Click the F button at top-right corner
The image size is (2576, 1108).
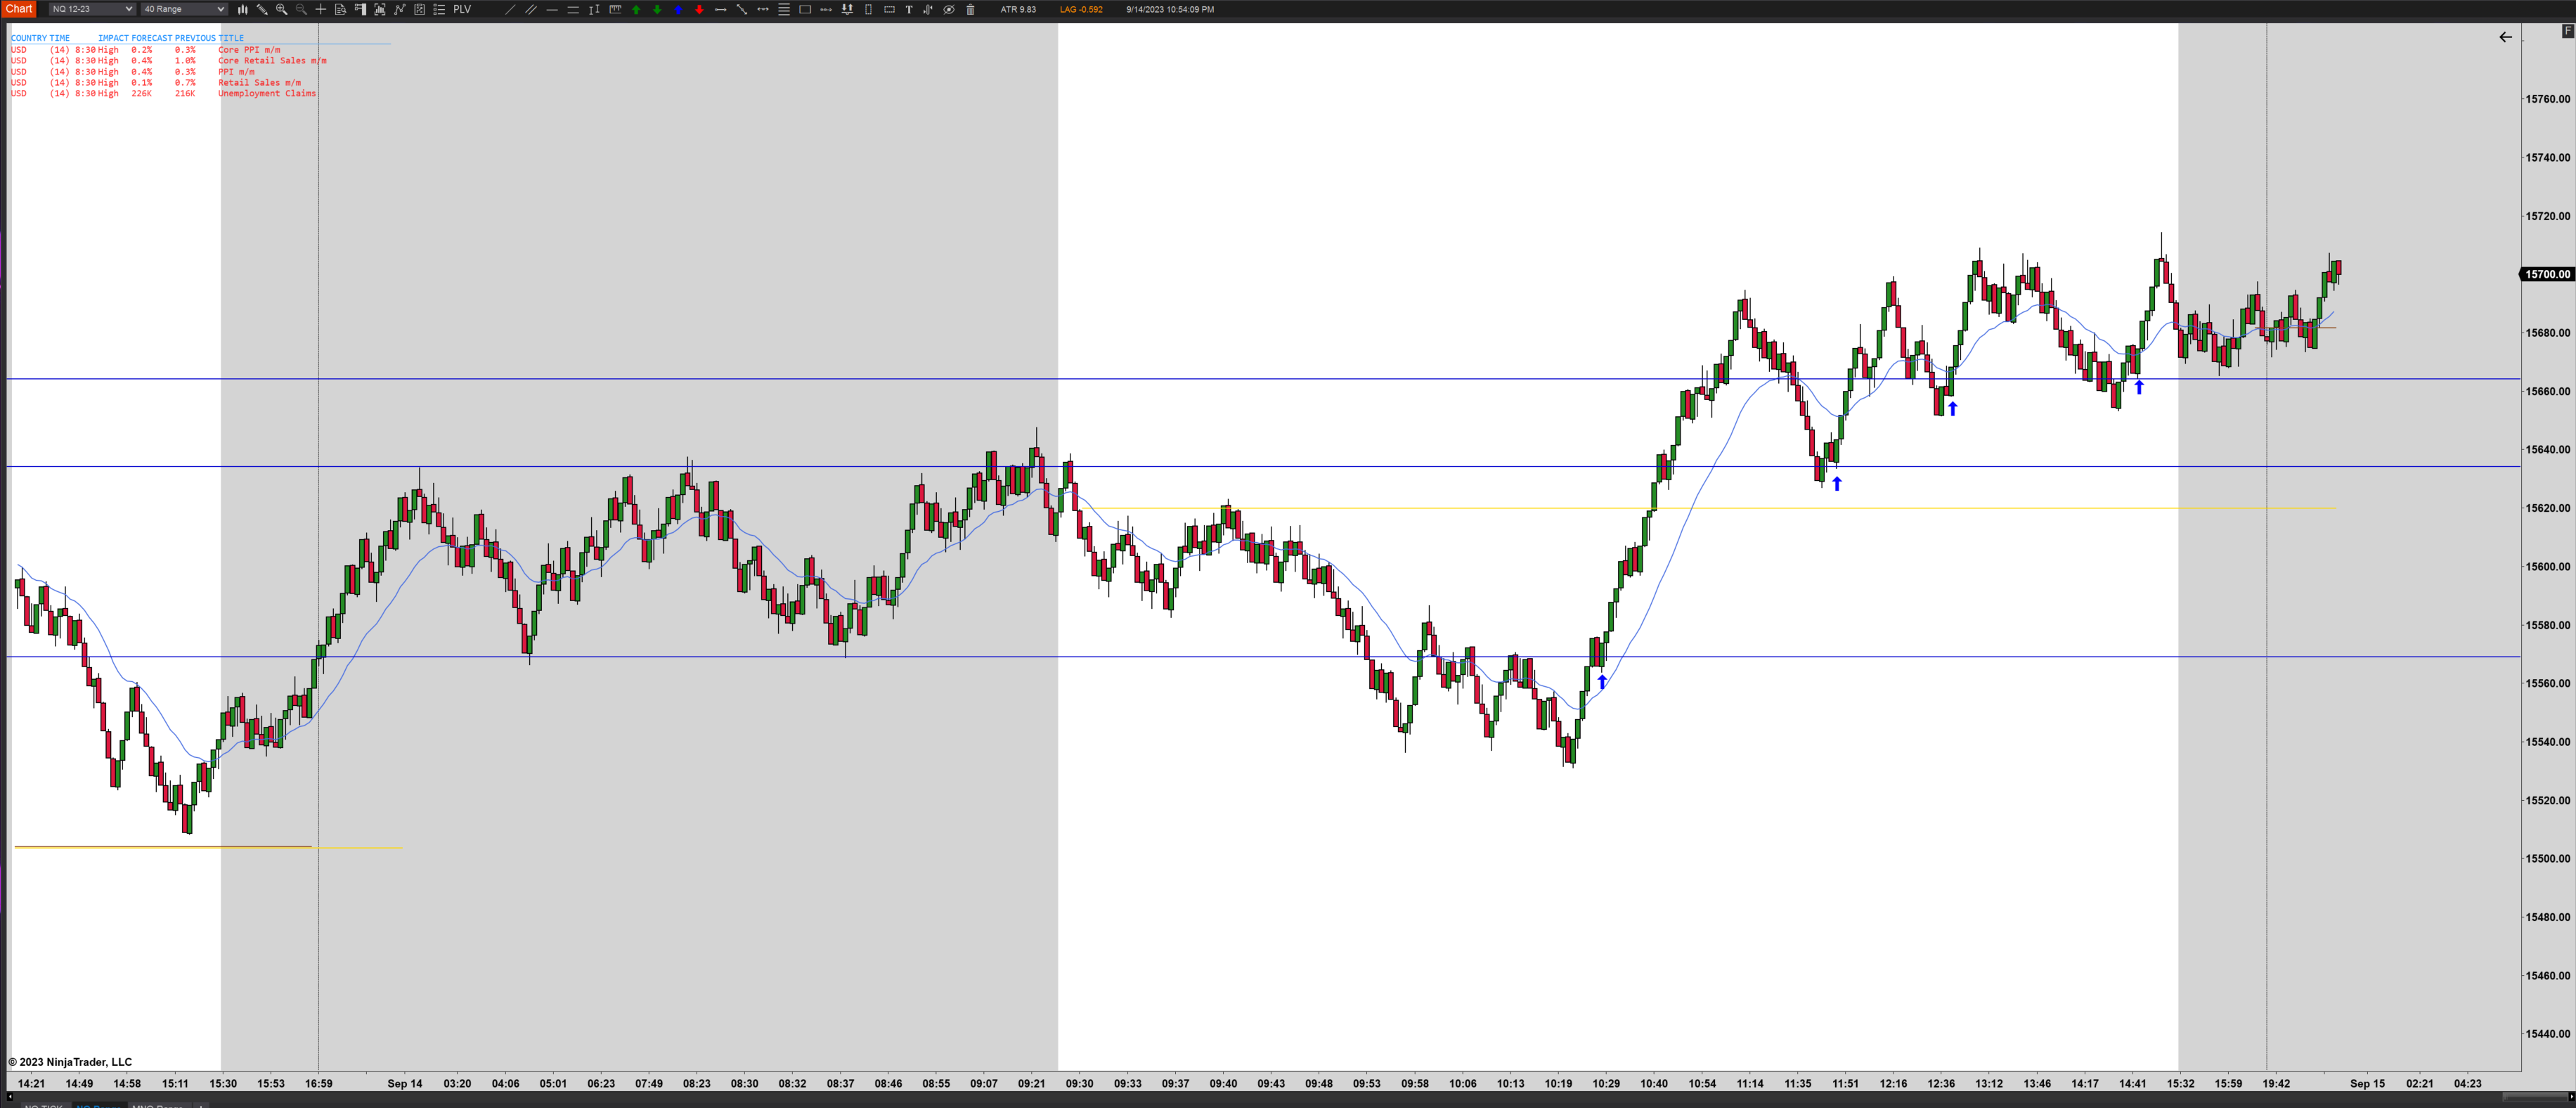click(2567, 31)
